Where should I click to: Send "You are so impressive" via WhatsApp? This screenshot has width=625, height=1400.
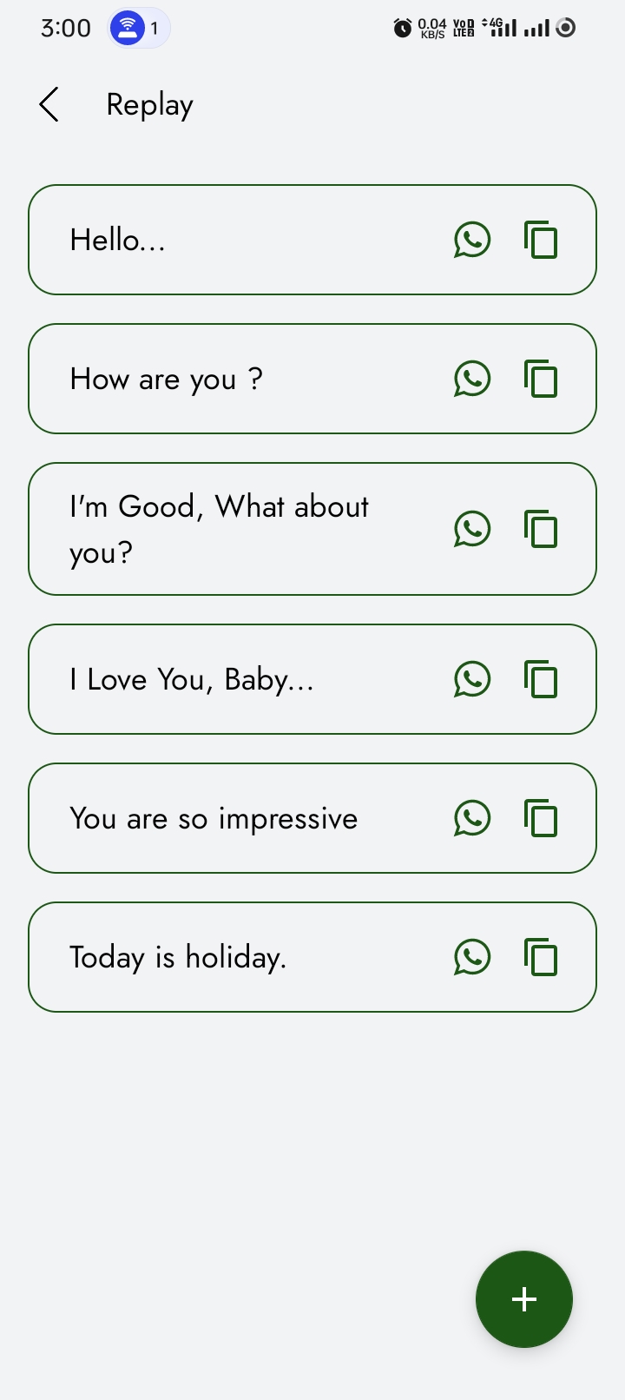point(472,818)
